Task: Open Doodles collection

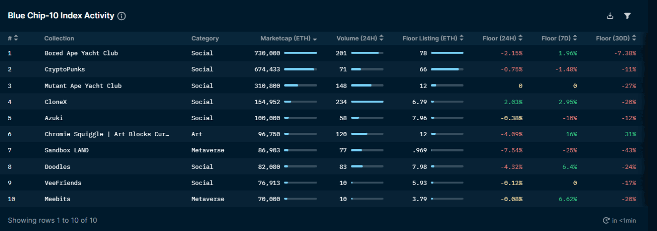Action: tap(57, 167)
